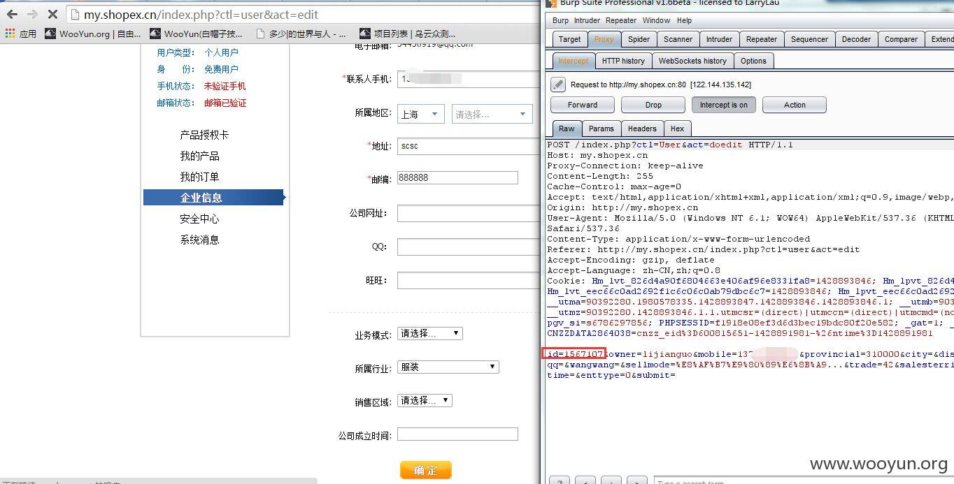Open 安全中心 in the sidebar
The height and width of the screenshot is (484, 954).
pos(199,219)
